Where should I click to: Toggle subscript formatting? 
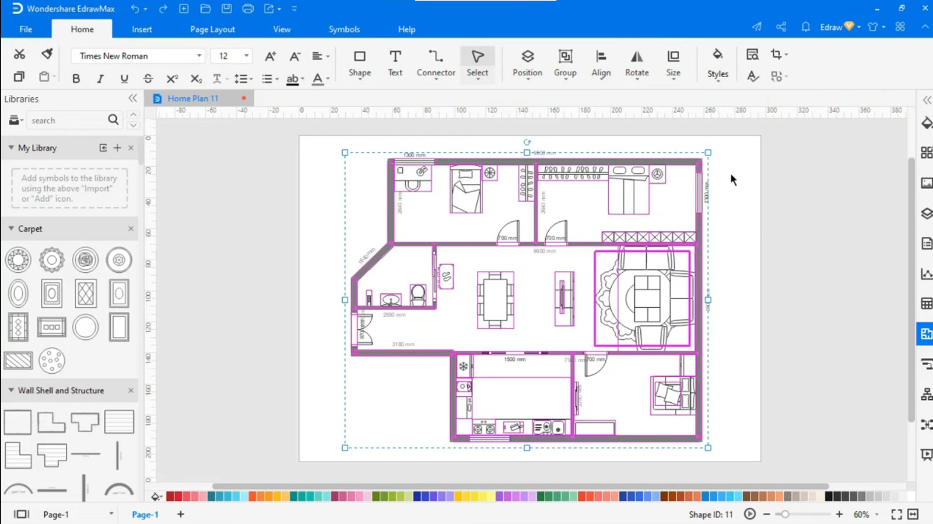196,79
